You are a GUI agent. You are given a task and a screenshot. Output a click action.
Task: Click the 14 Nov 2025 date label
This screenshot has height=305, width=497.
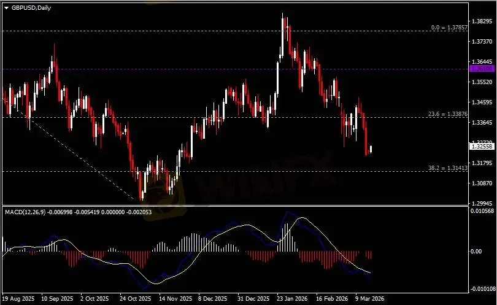(175, 299)
